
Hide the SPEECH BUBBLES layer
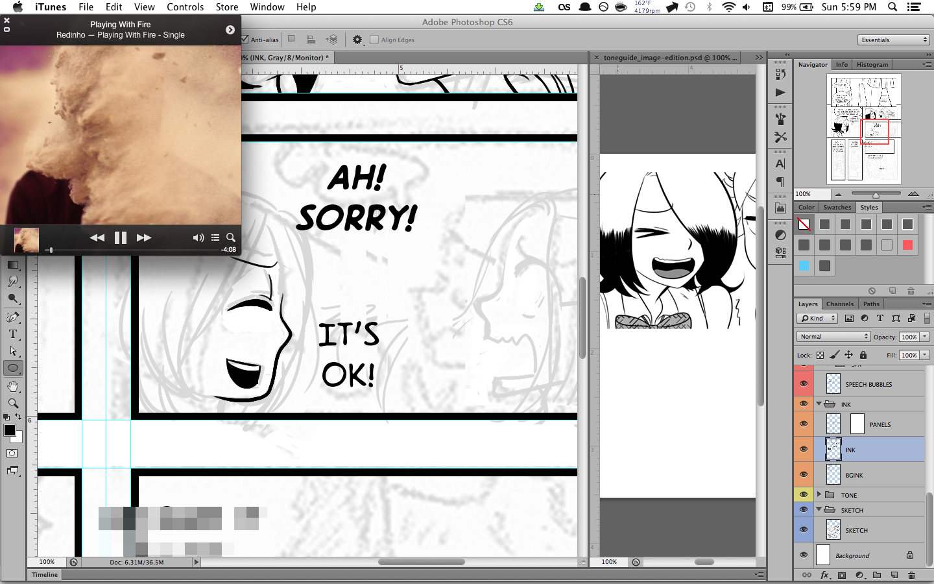804,384
